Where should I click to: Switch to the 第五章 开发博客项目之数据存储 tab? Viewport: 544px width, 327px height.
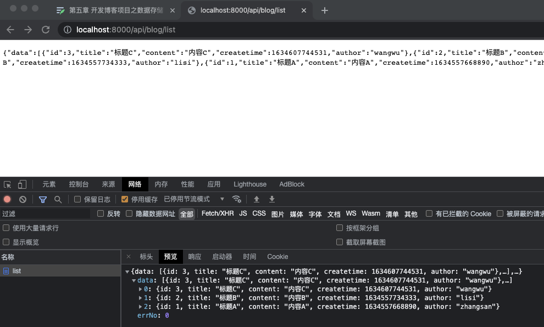coord(116,10)
